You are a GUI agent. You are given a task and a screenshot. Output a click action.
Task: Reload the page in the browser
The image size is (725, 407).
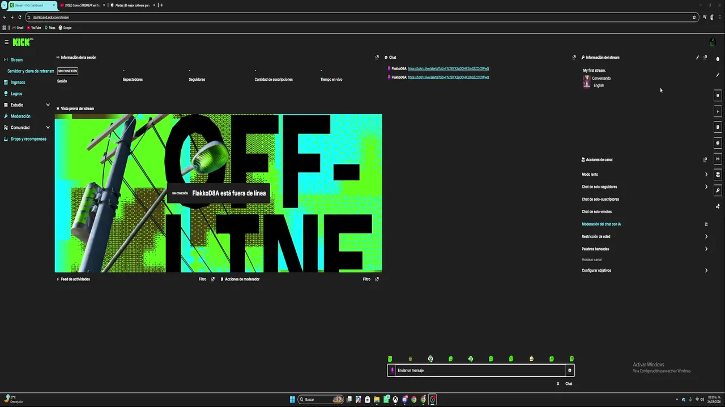point(20,17)
